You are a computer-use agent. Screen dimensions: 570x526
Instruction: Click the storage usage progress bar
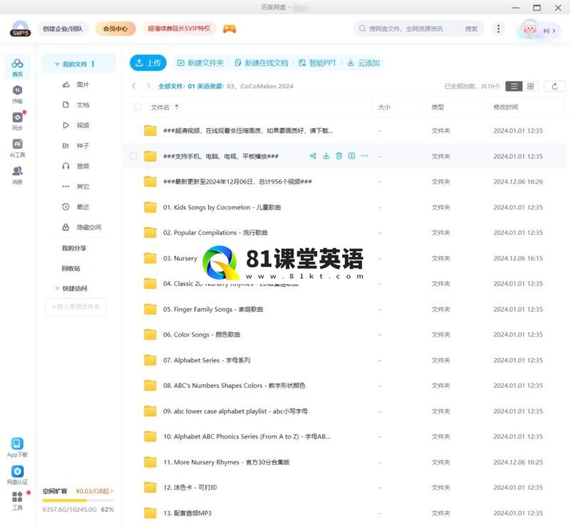(x=78, y=500)
